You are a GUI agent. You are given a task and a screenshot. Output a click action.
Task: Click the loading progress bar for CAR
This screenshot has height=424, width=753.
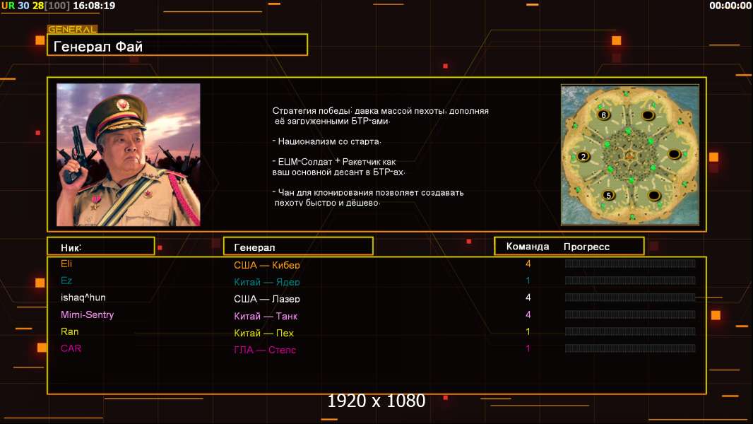(x=630, y=348)
